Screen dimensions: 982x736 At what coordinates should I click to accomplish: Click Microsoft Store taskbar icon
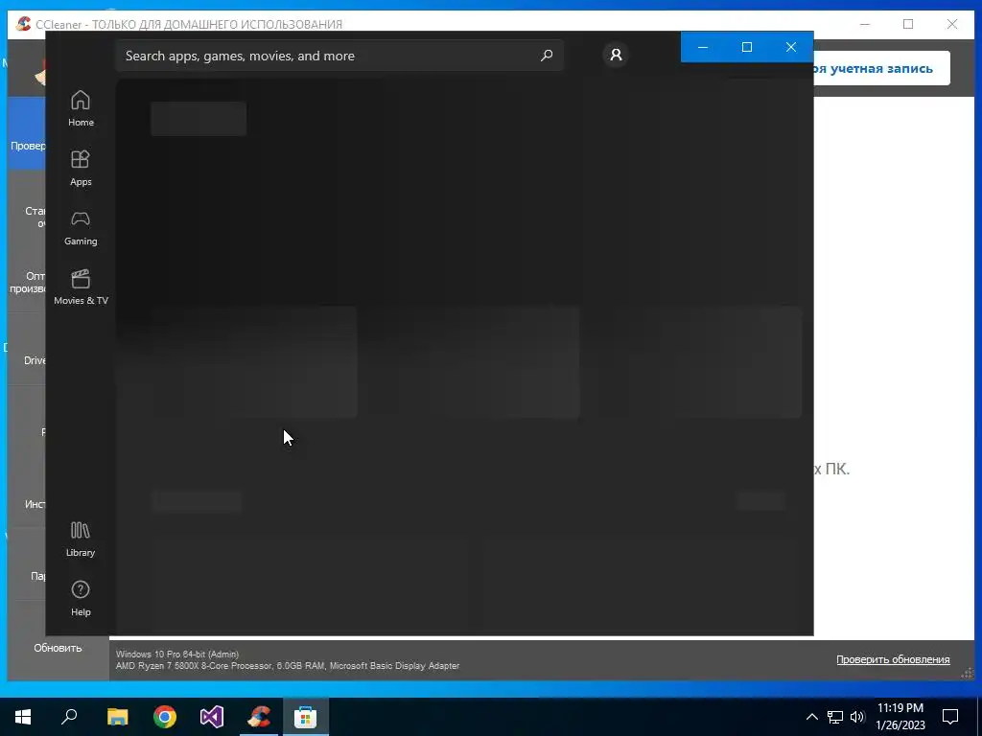(306, 717)
